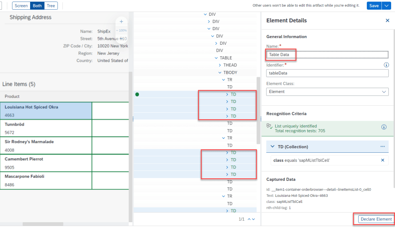395x228 pixels.
Task: Select the Both view mode
Action: [37, 6]
